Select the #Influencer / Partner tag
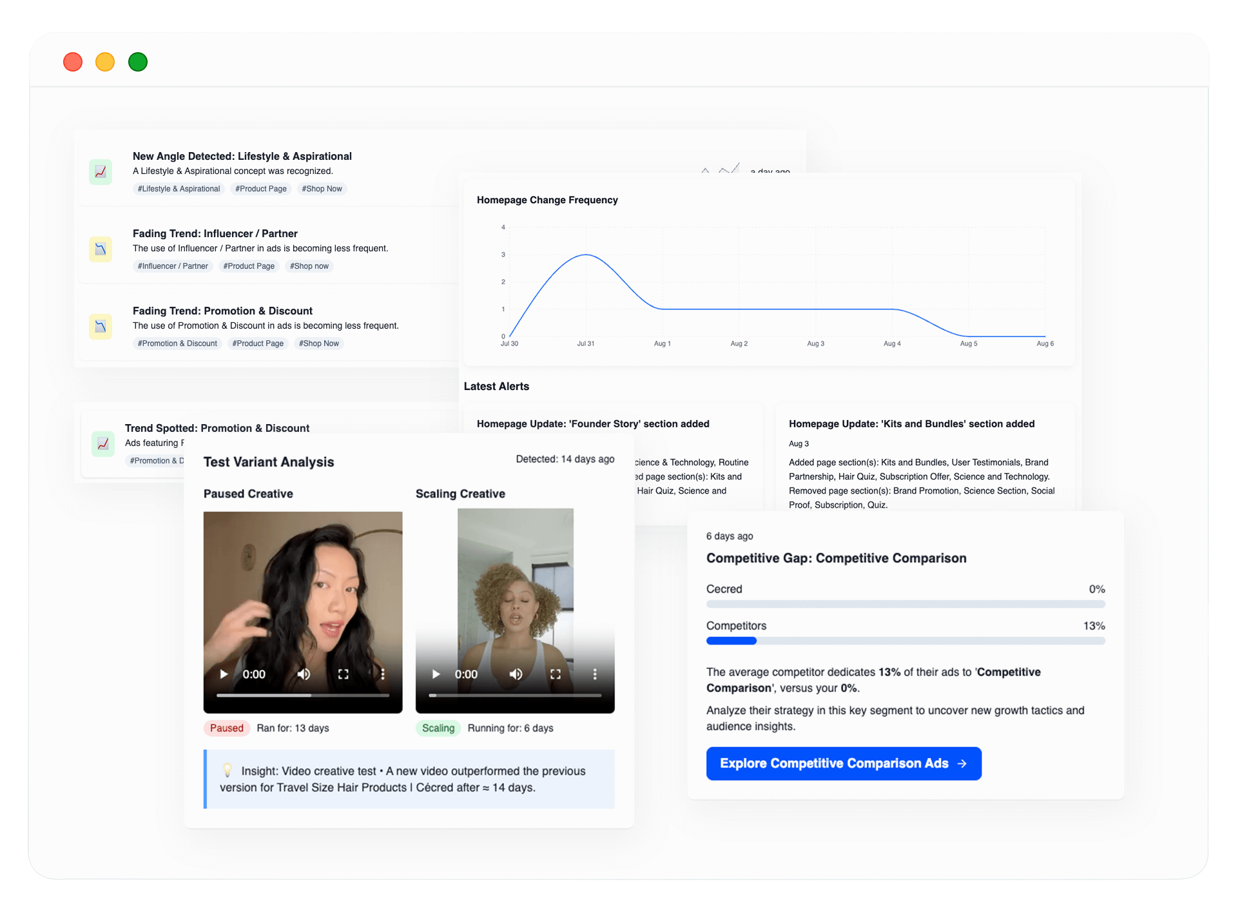Viewport: 1240px width, 901px height. (x=173, y=266)
